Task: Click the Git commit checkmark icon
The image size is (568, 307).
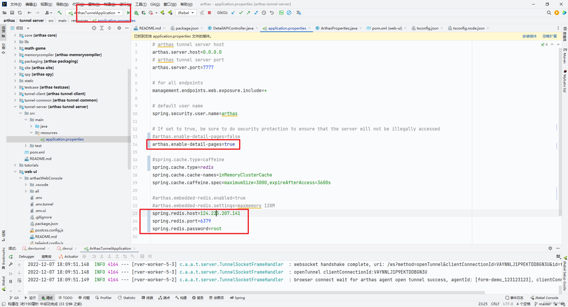Action: (x=241, y=13)
